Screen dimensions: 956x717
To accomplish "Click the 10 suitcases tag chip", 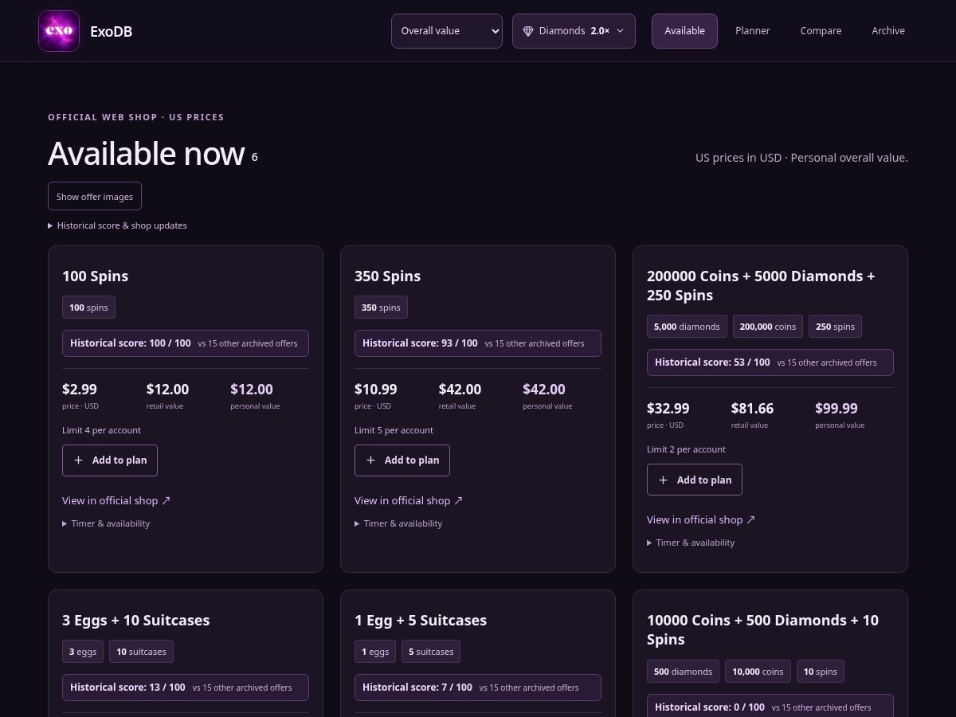I will (141, 652).
